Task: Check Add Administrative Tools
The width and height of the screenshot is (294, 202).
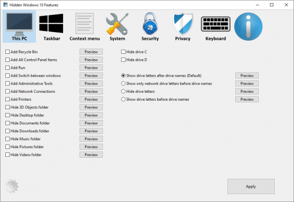Action: point(7,84)
